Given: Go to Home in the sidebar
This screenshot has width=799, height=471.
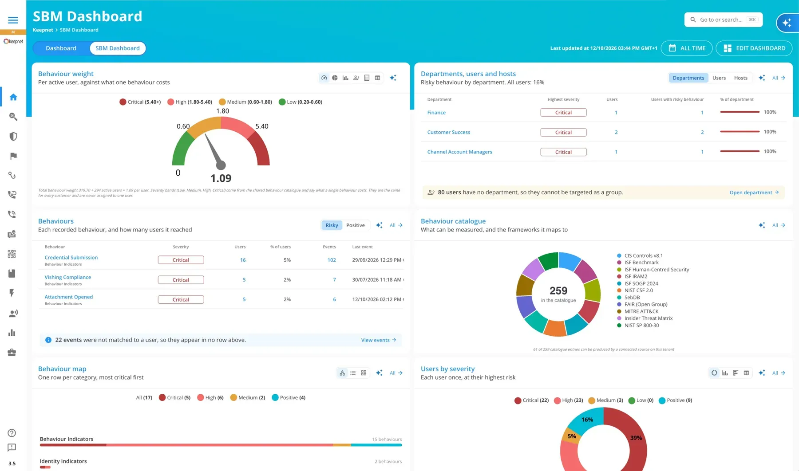Looking at the screenshot, I should click(x=13, y=97).
